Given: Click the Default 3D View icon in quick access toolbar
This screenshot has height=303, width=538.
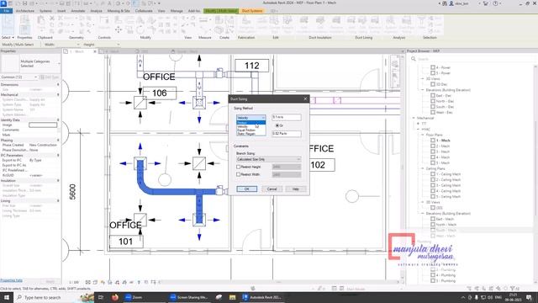Looking at the screenshot, I should pyautogui.click(x=119, y=3).
